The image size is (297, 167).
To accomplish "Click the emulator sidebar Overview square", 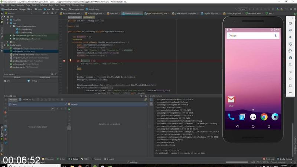I will pyautogui.click(x=290, y=86).
